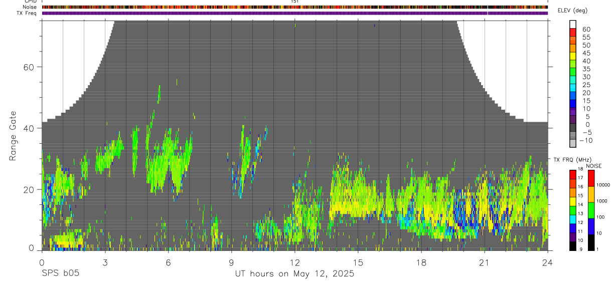Click x-axis tick label '3'
616x284 pixels.
[x=105, y=262]
